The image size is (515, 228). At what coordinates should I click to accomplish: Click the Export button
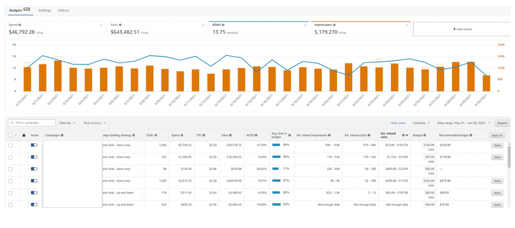tap(502, 123)
